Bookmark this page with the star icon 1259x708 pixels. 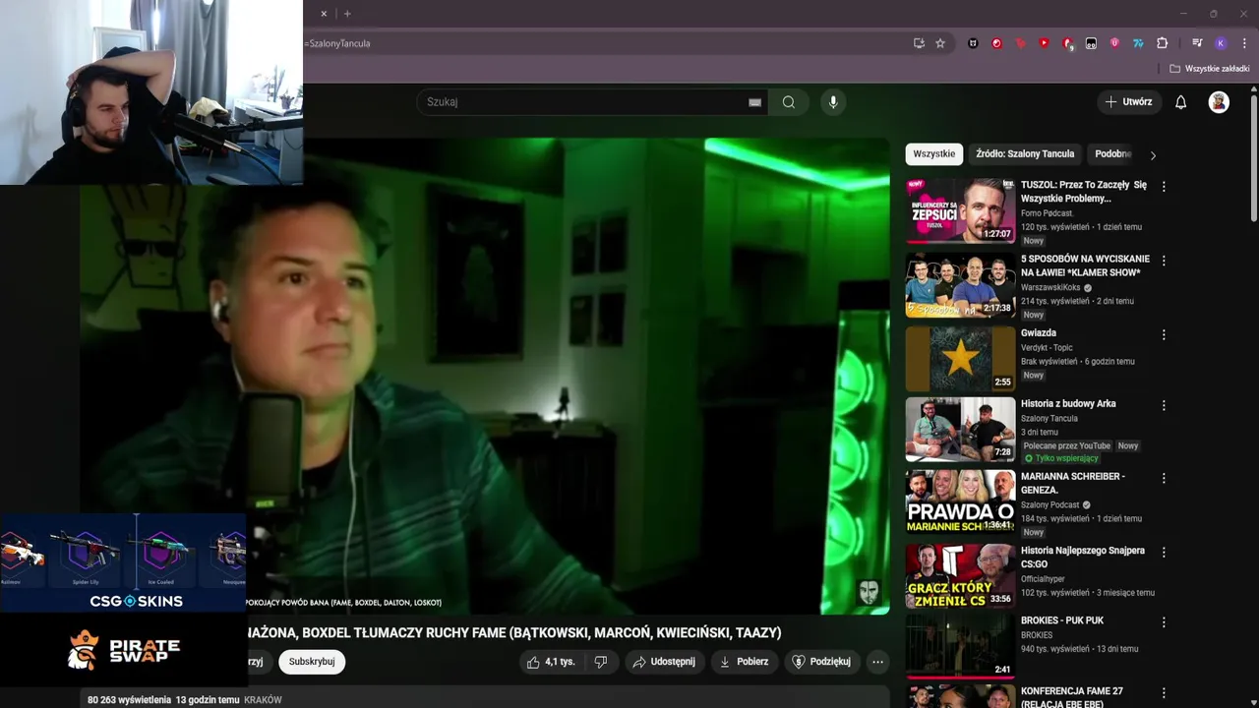pos(940,43)
